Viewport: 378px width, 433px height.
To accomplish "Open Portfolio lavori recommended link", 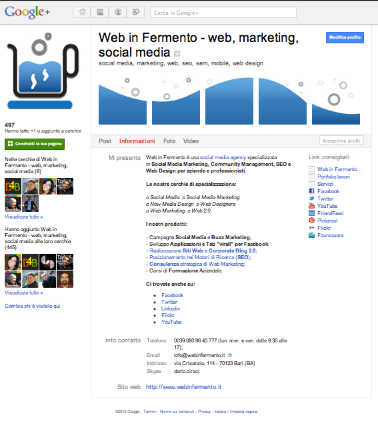I will [x=333, y=177].
